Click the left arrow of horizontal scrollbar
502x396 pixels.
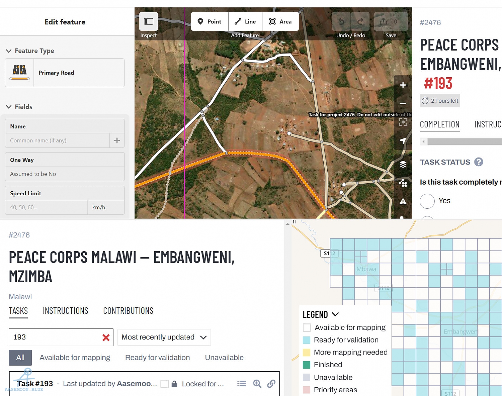point(424,141)
